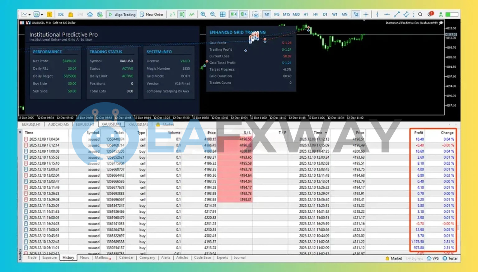Toggle Algo Trading on or off

tap(122, 14)
